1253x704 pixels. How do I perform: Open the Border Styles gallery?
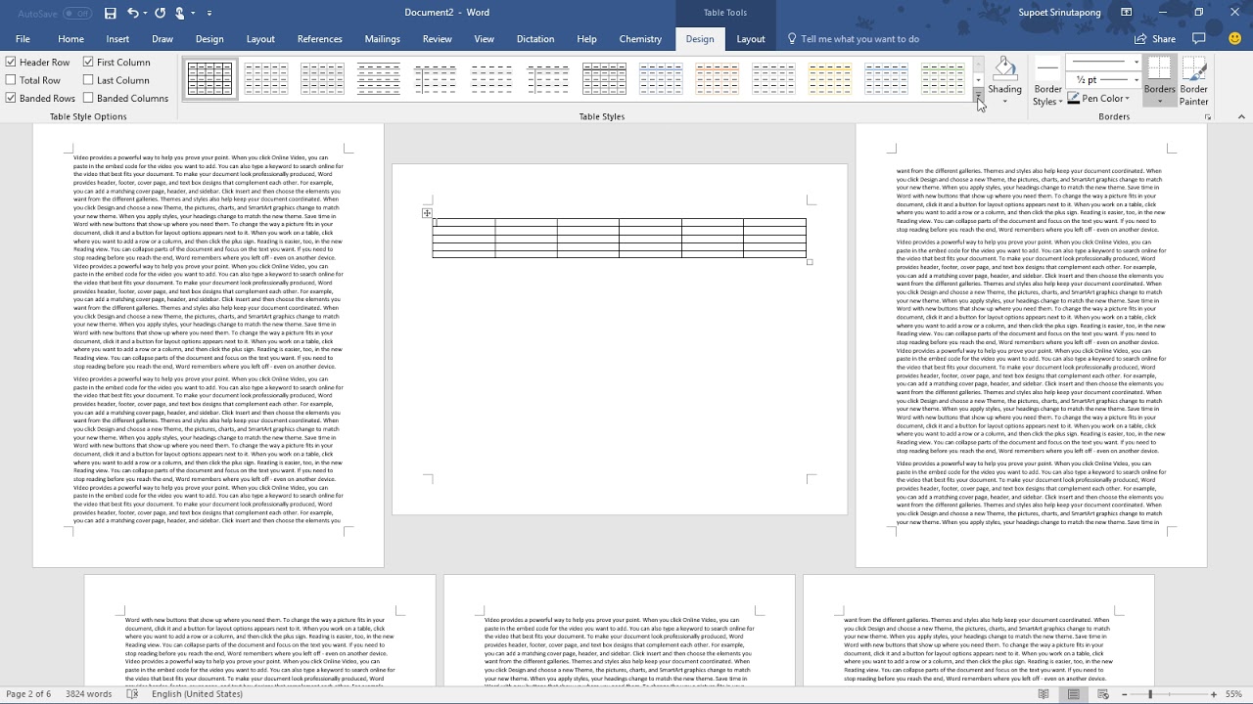[x=1047, y=82]
